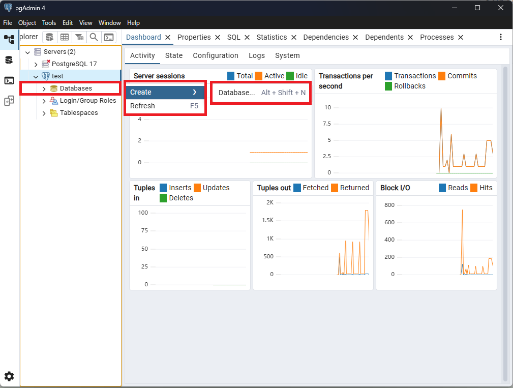
Task: Click the test server elephant icon
Action: 46,76
